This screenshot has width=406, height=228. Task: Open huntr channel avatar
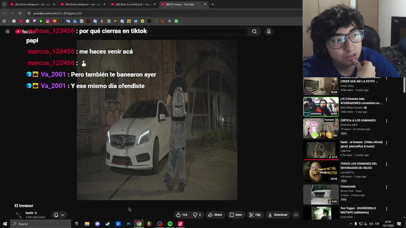[x=19, y=215]
